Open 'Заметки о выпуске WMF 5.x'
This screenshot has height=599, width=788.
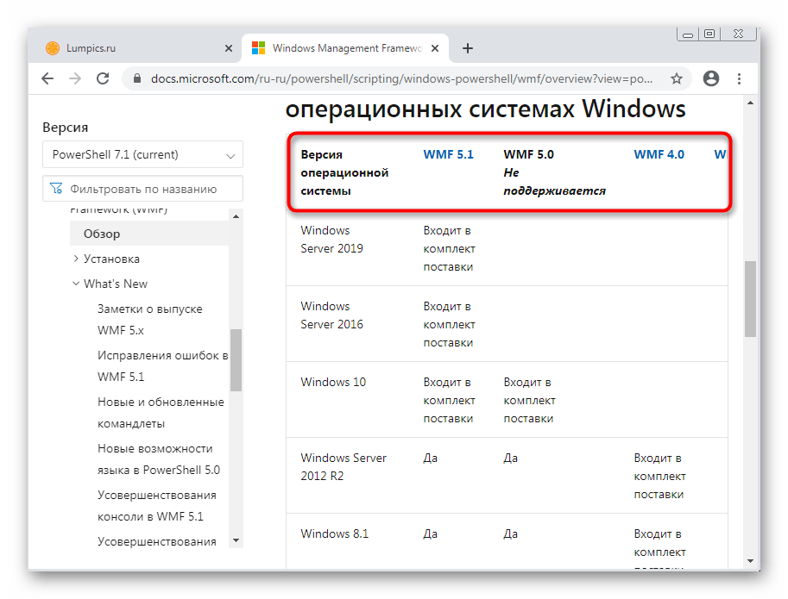point(150,320)
